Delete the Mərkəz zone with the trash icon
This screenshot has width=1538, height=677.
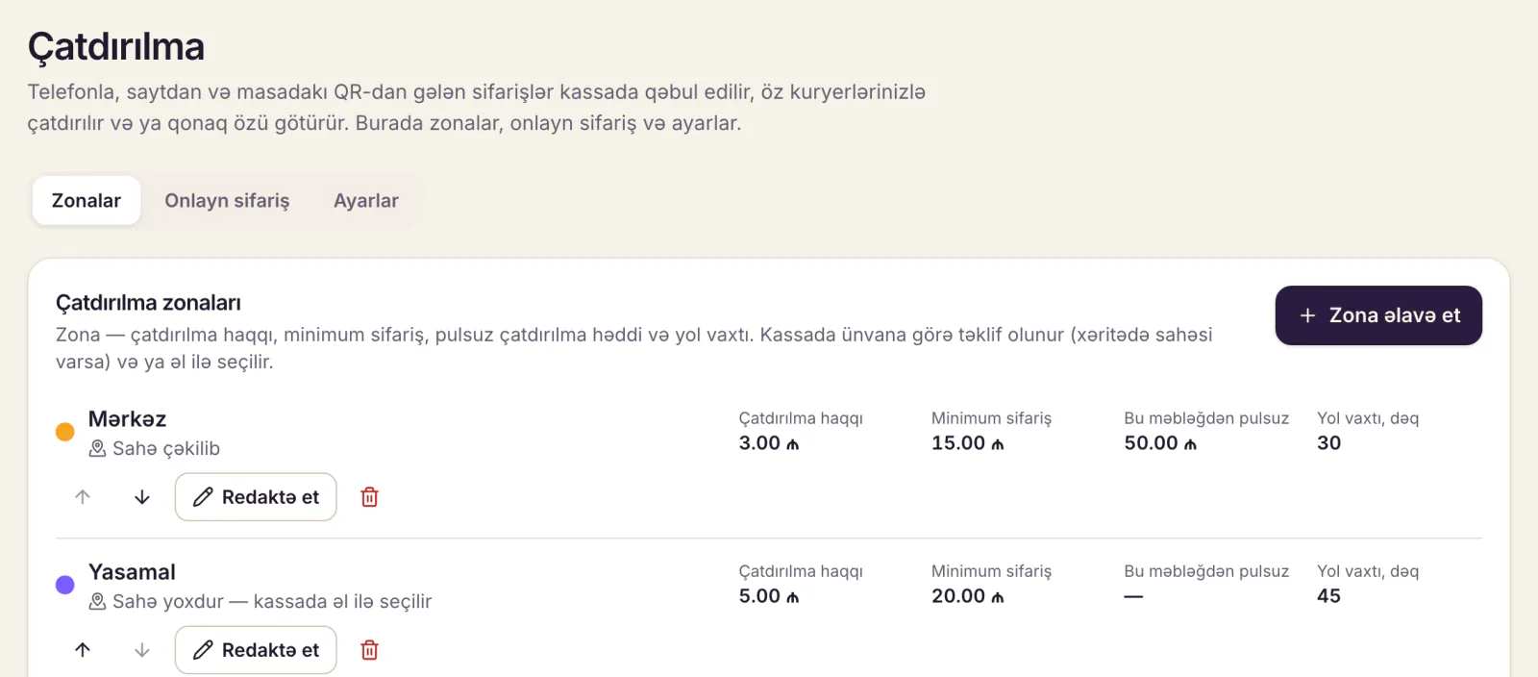point(369,497)
